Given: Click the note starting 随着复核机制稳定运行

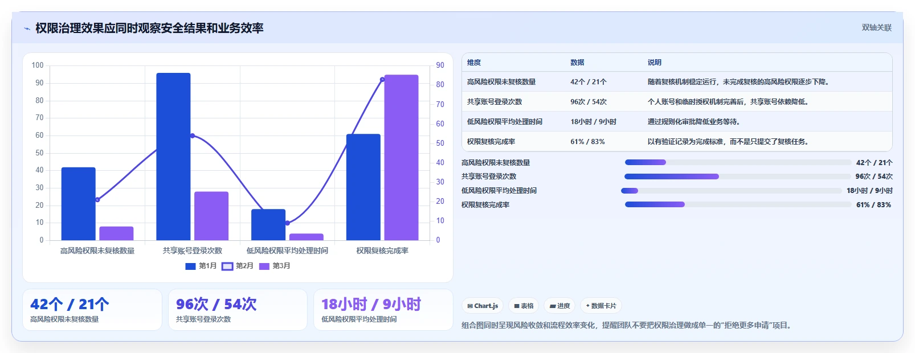Looking at the screenshot, I should (x=740, y=82).
